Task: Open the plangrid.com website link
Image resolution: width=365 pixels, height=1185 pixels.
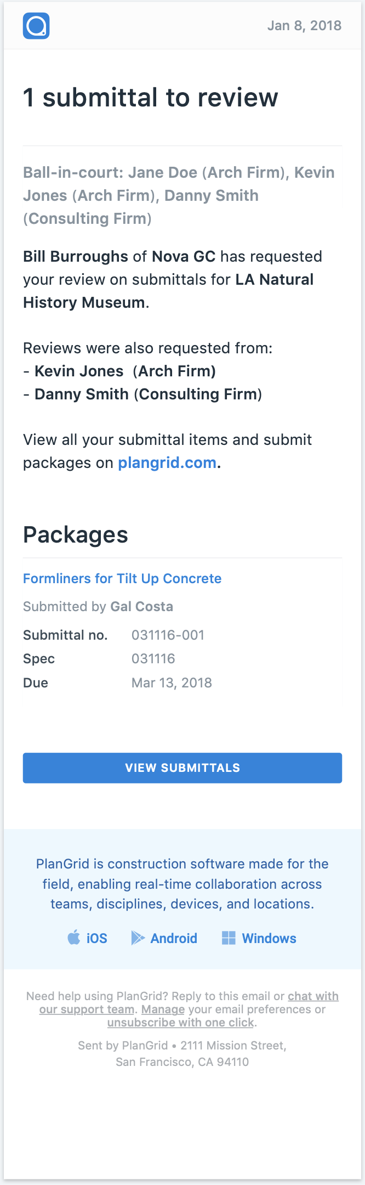Action: pyautogui.click(x=166, y=462)
